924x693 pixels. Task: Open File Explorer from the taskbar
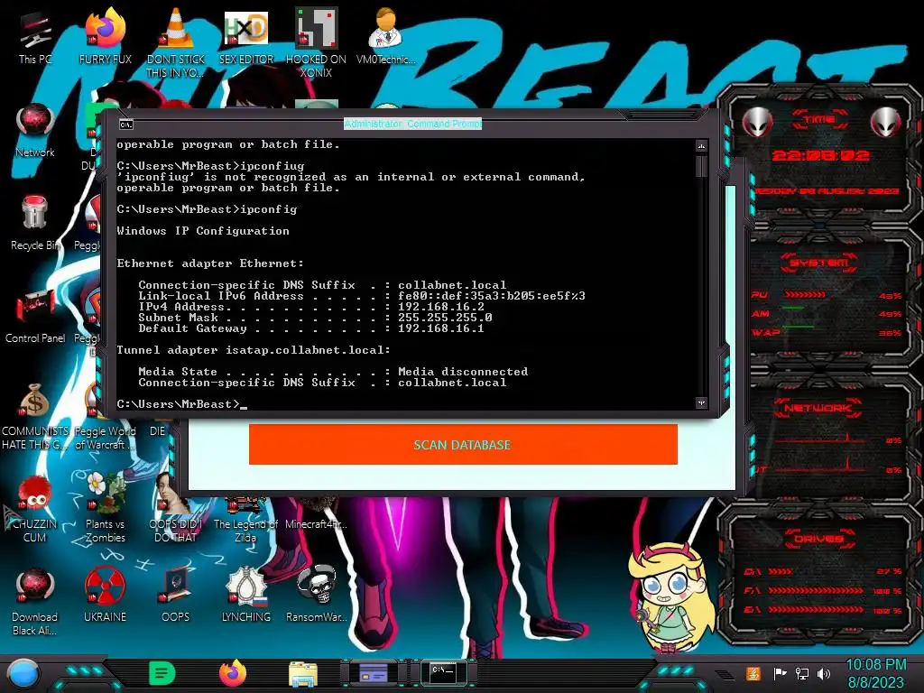click(303, 674)
